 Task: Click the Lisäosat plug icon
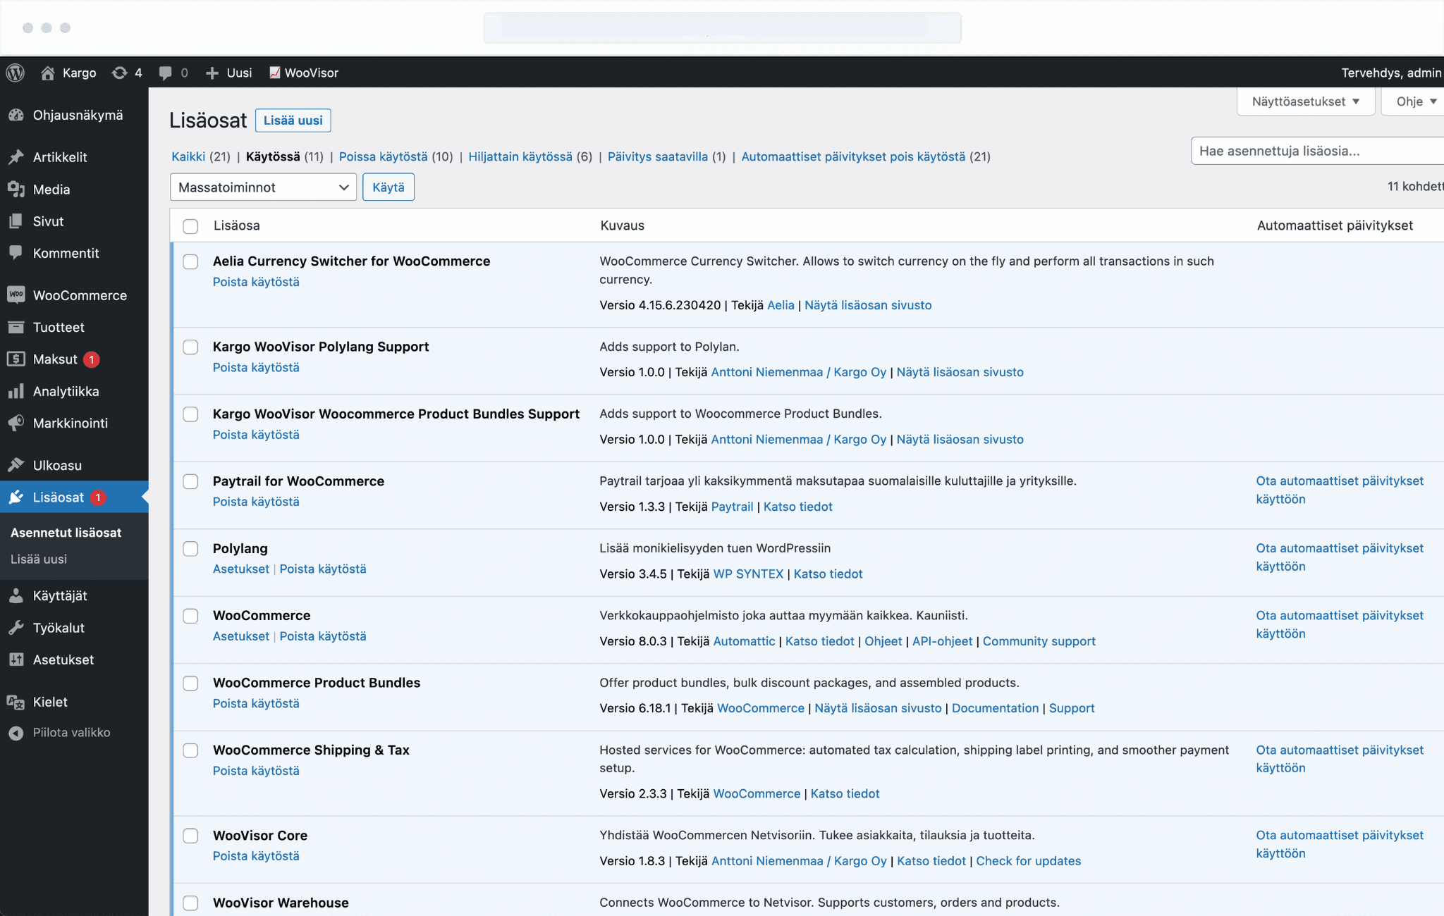(16, 497)
